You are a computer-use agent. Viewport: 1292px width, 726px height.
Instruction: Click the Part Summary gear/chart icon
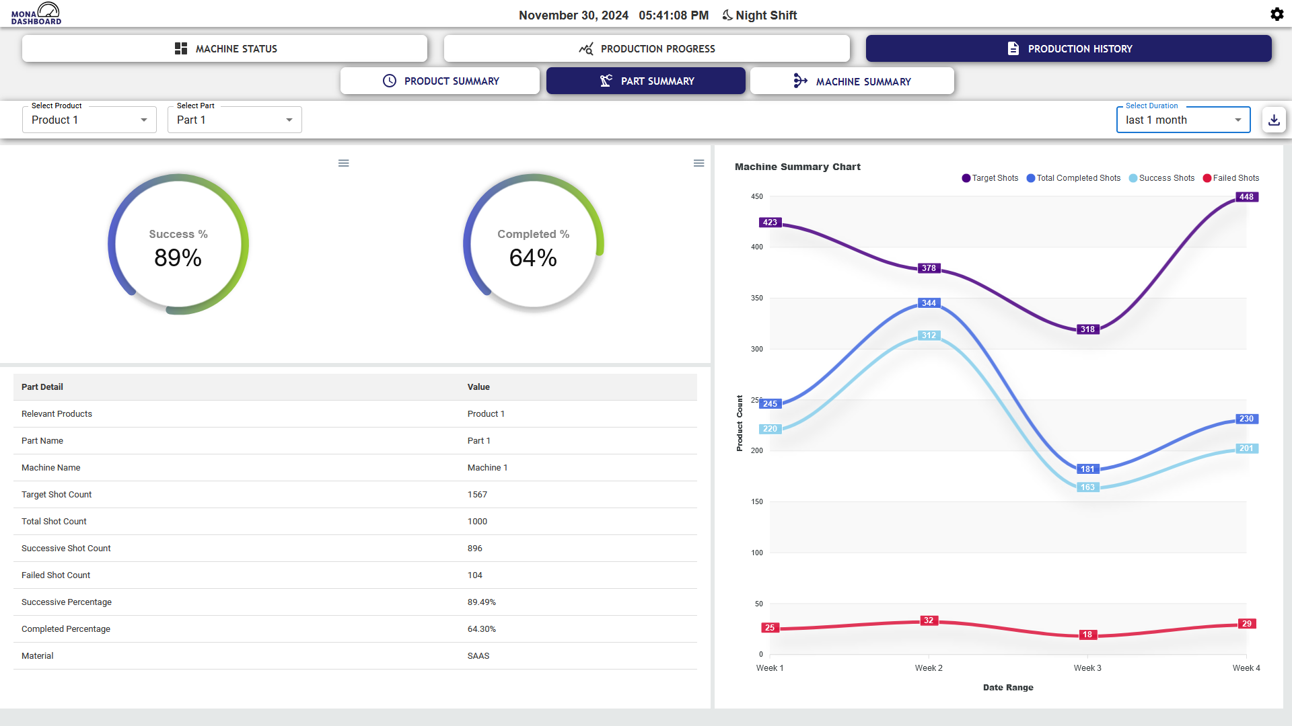click(x=606, y=81)
